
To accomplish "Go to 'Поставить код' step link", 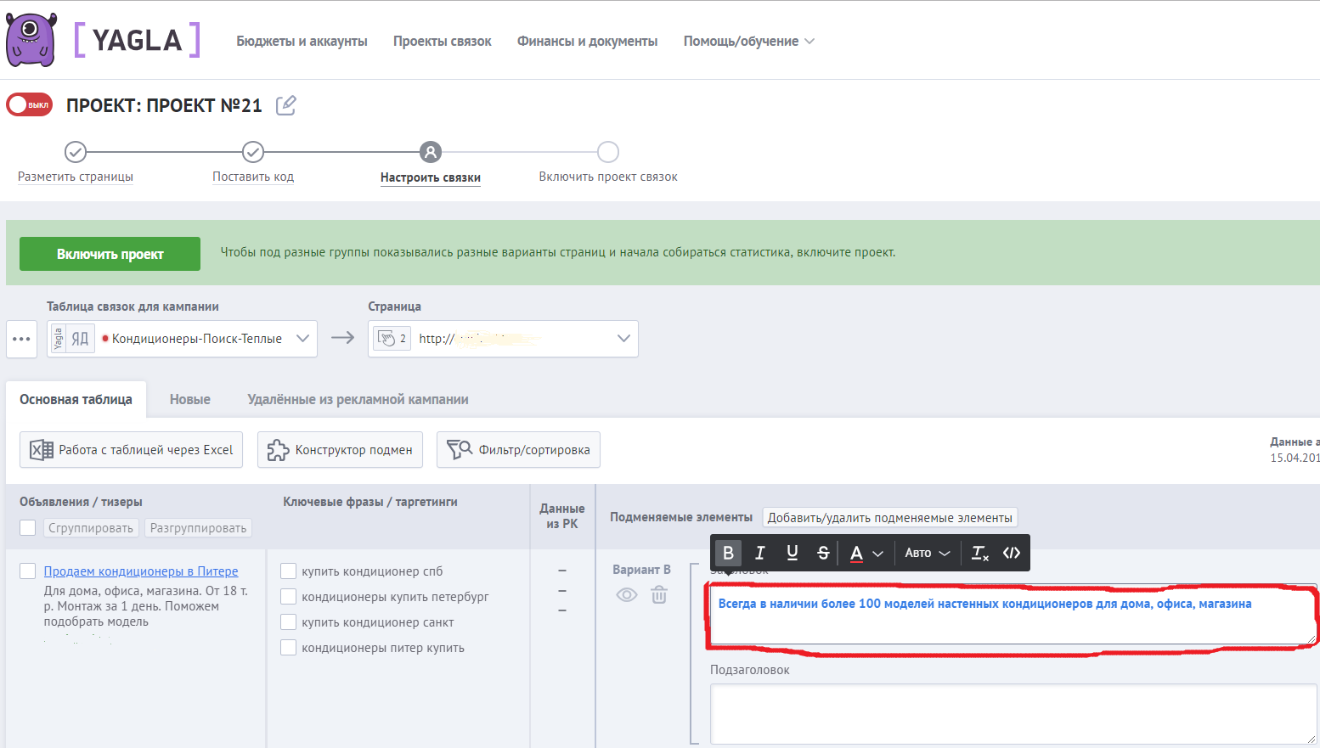I will coord(253,177).
